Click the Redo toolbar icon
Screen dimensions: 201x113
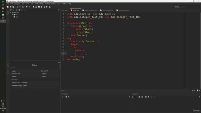click(x=20, y=7)
